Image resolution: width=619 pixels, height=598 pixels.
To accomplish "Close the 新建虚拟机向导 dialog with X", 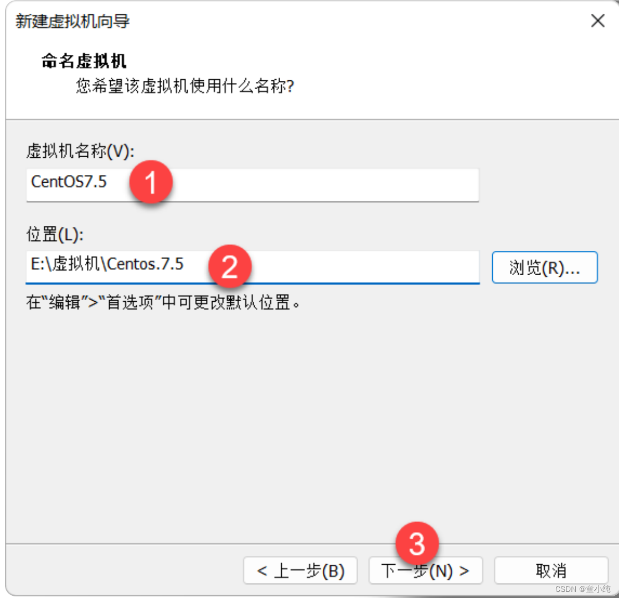I will point(597,22).
